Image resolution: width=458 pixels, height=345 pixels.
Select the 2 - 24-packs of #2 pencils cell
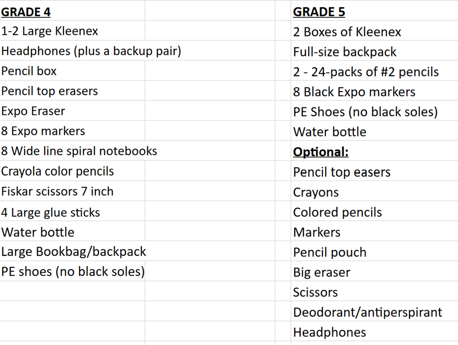click(374, 71)
